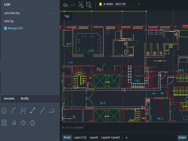
Task: Click the dot indicator on color.lsp row
Action: pyautogui.click(x=53, y=21)
